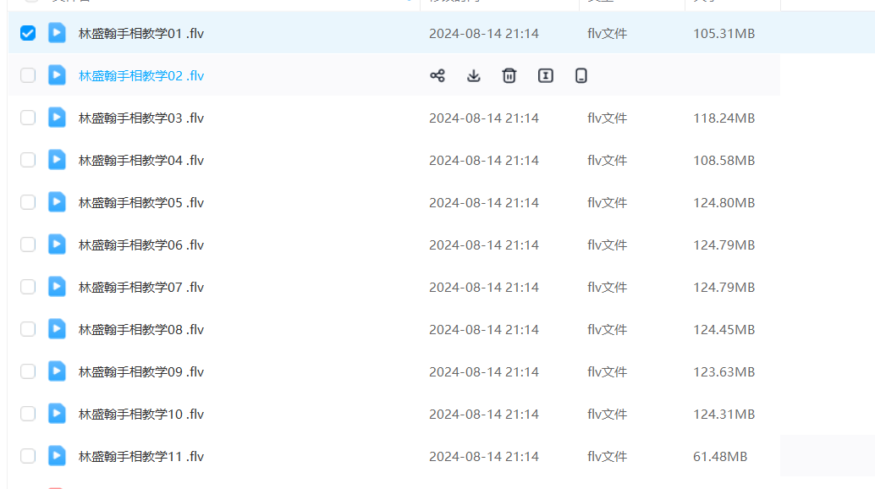Open file 林盛翰手相教学03 .flv
Screen dimensions: 875x489
click(140, 118)
